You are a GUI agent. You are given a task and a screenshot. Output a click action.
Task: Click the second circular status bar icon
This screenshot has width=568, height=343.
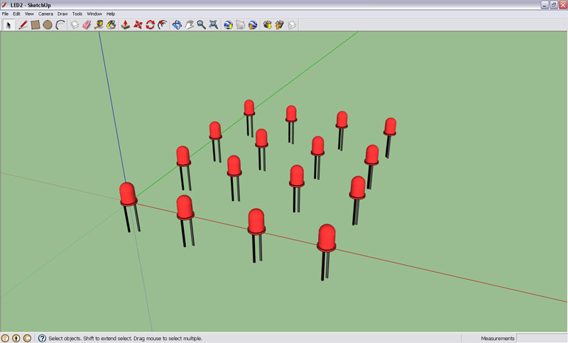[x=16, y=338]
